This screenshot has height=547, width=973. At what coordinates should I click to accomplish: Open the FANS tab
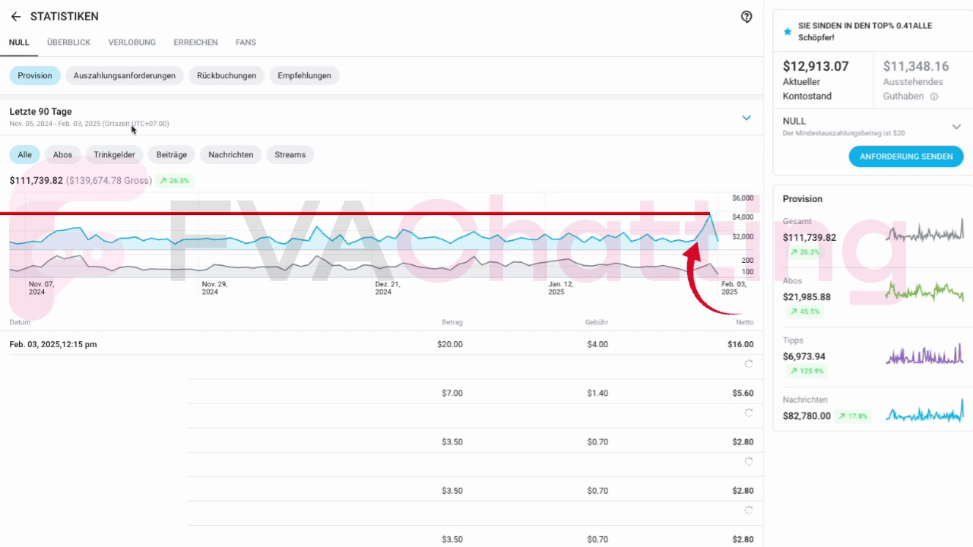click(246, 43)
